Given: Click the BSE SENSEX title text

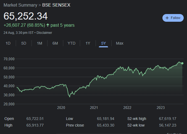Looking at the screenshot, I should (x=56, y=5).
